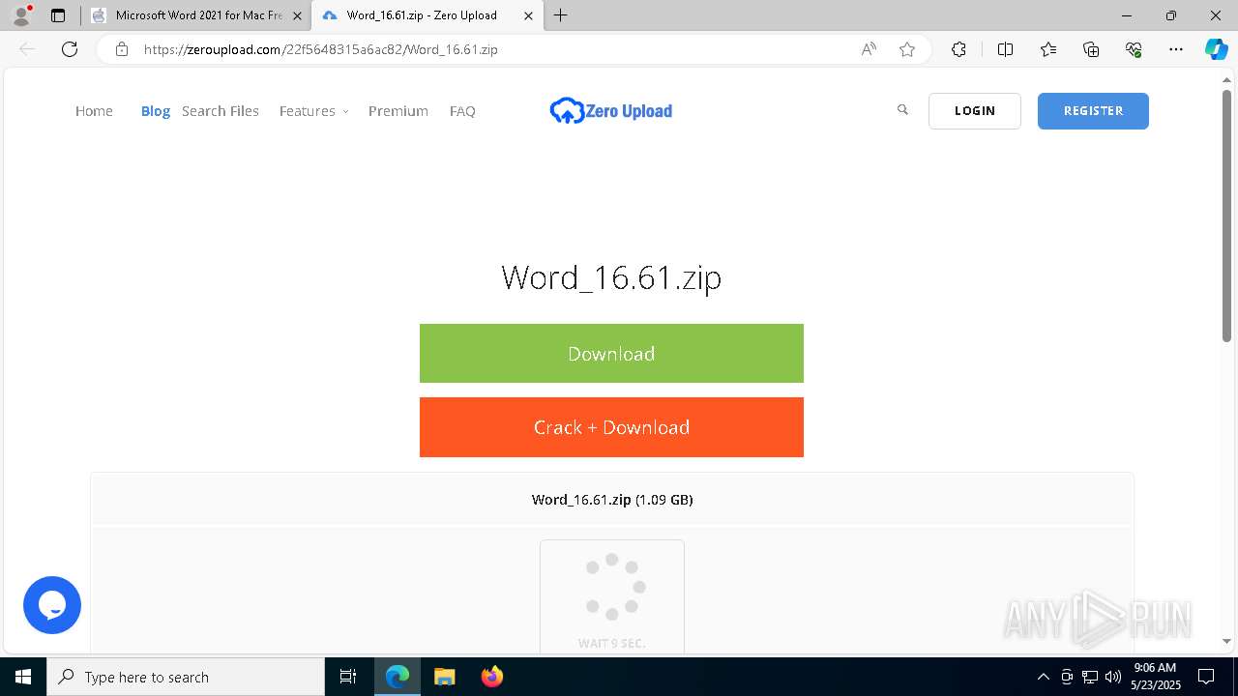Image resolution: width=1238 pixels, height=696 pixels.
Task: Open the FAQ page
Action: coord(462,111)
